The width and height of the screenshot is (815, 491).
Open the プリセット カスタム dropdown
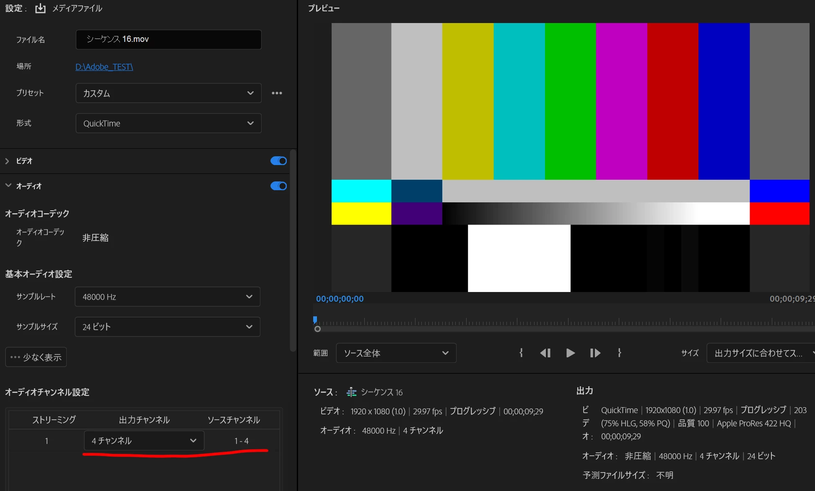click(168, 93)
